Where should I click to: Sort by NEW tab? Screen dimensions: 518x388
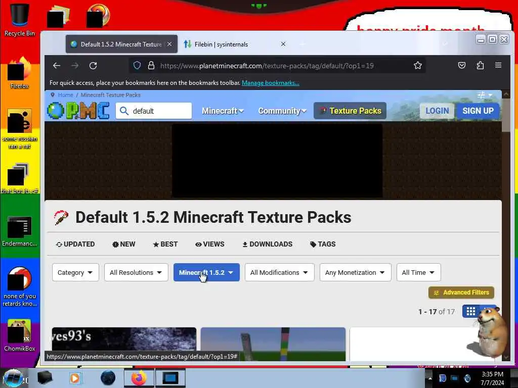[124, 244]
